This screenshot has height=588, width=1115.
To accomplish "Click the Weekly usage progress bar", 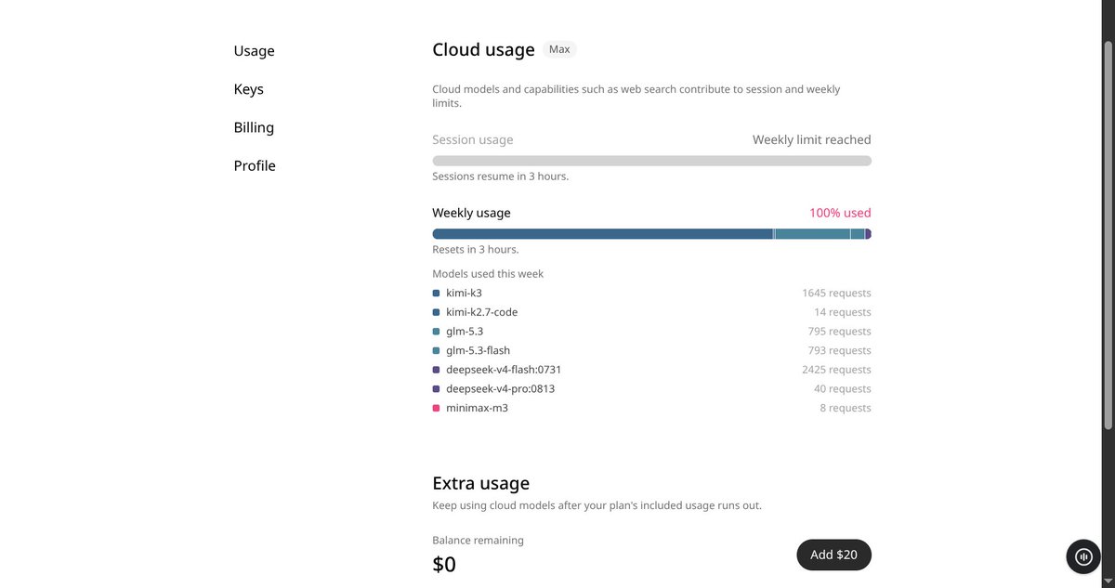I will tap(651, 234).
